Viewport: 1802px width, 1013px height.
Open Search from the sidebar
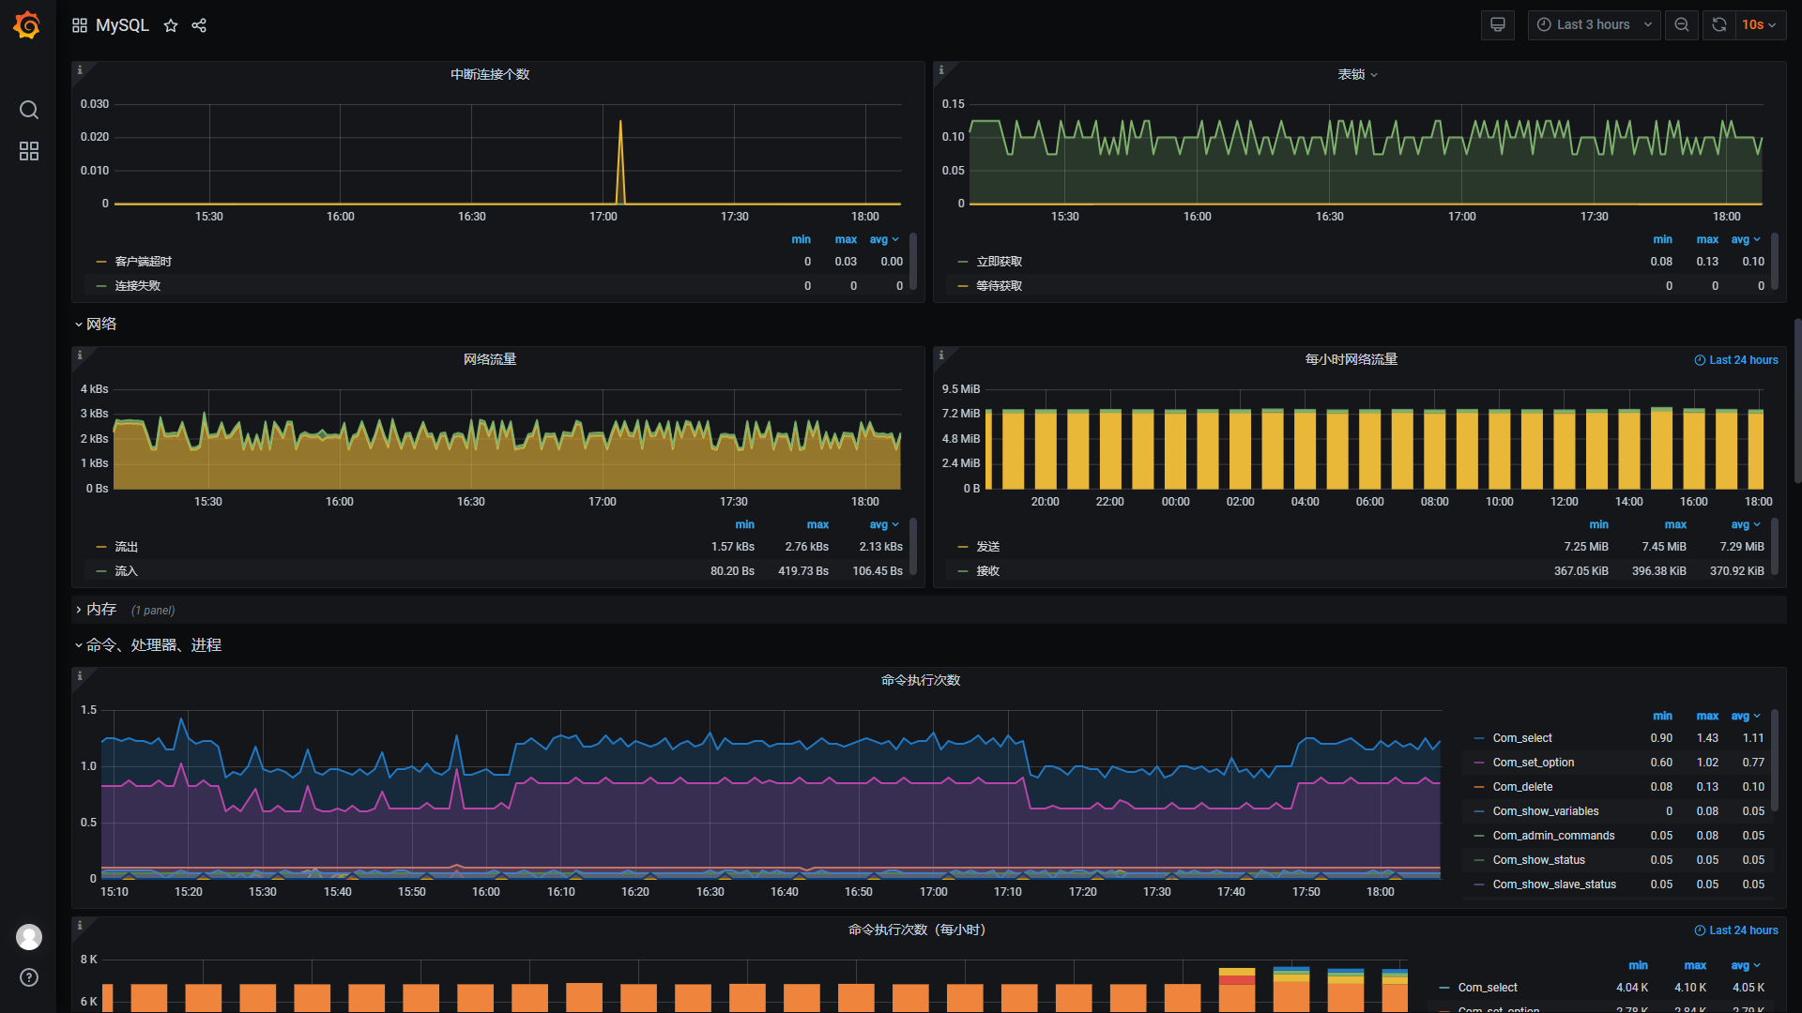[28, 110]
